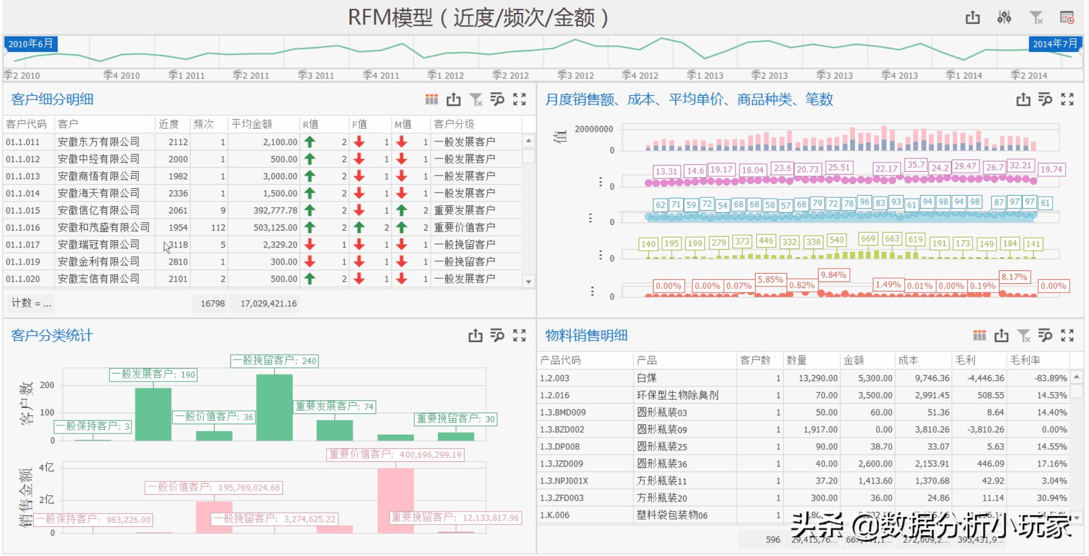Open the column chooser in 客户细分明细 panel
1089x556 pixels.
[432, 99]
